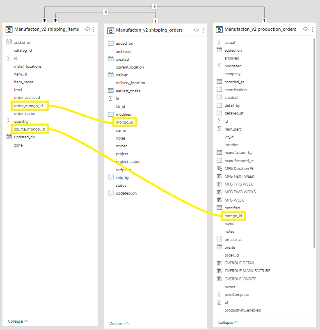Click calculated column icon beside MFG Duration %
The height and width of the screenshot is (330, 320).
(x=219, y=169)
